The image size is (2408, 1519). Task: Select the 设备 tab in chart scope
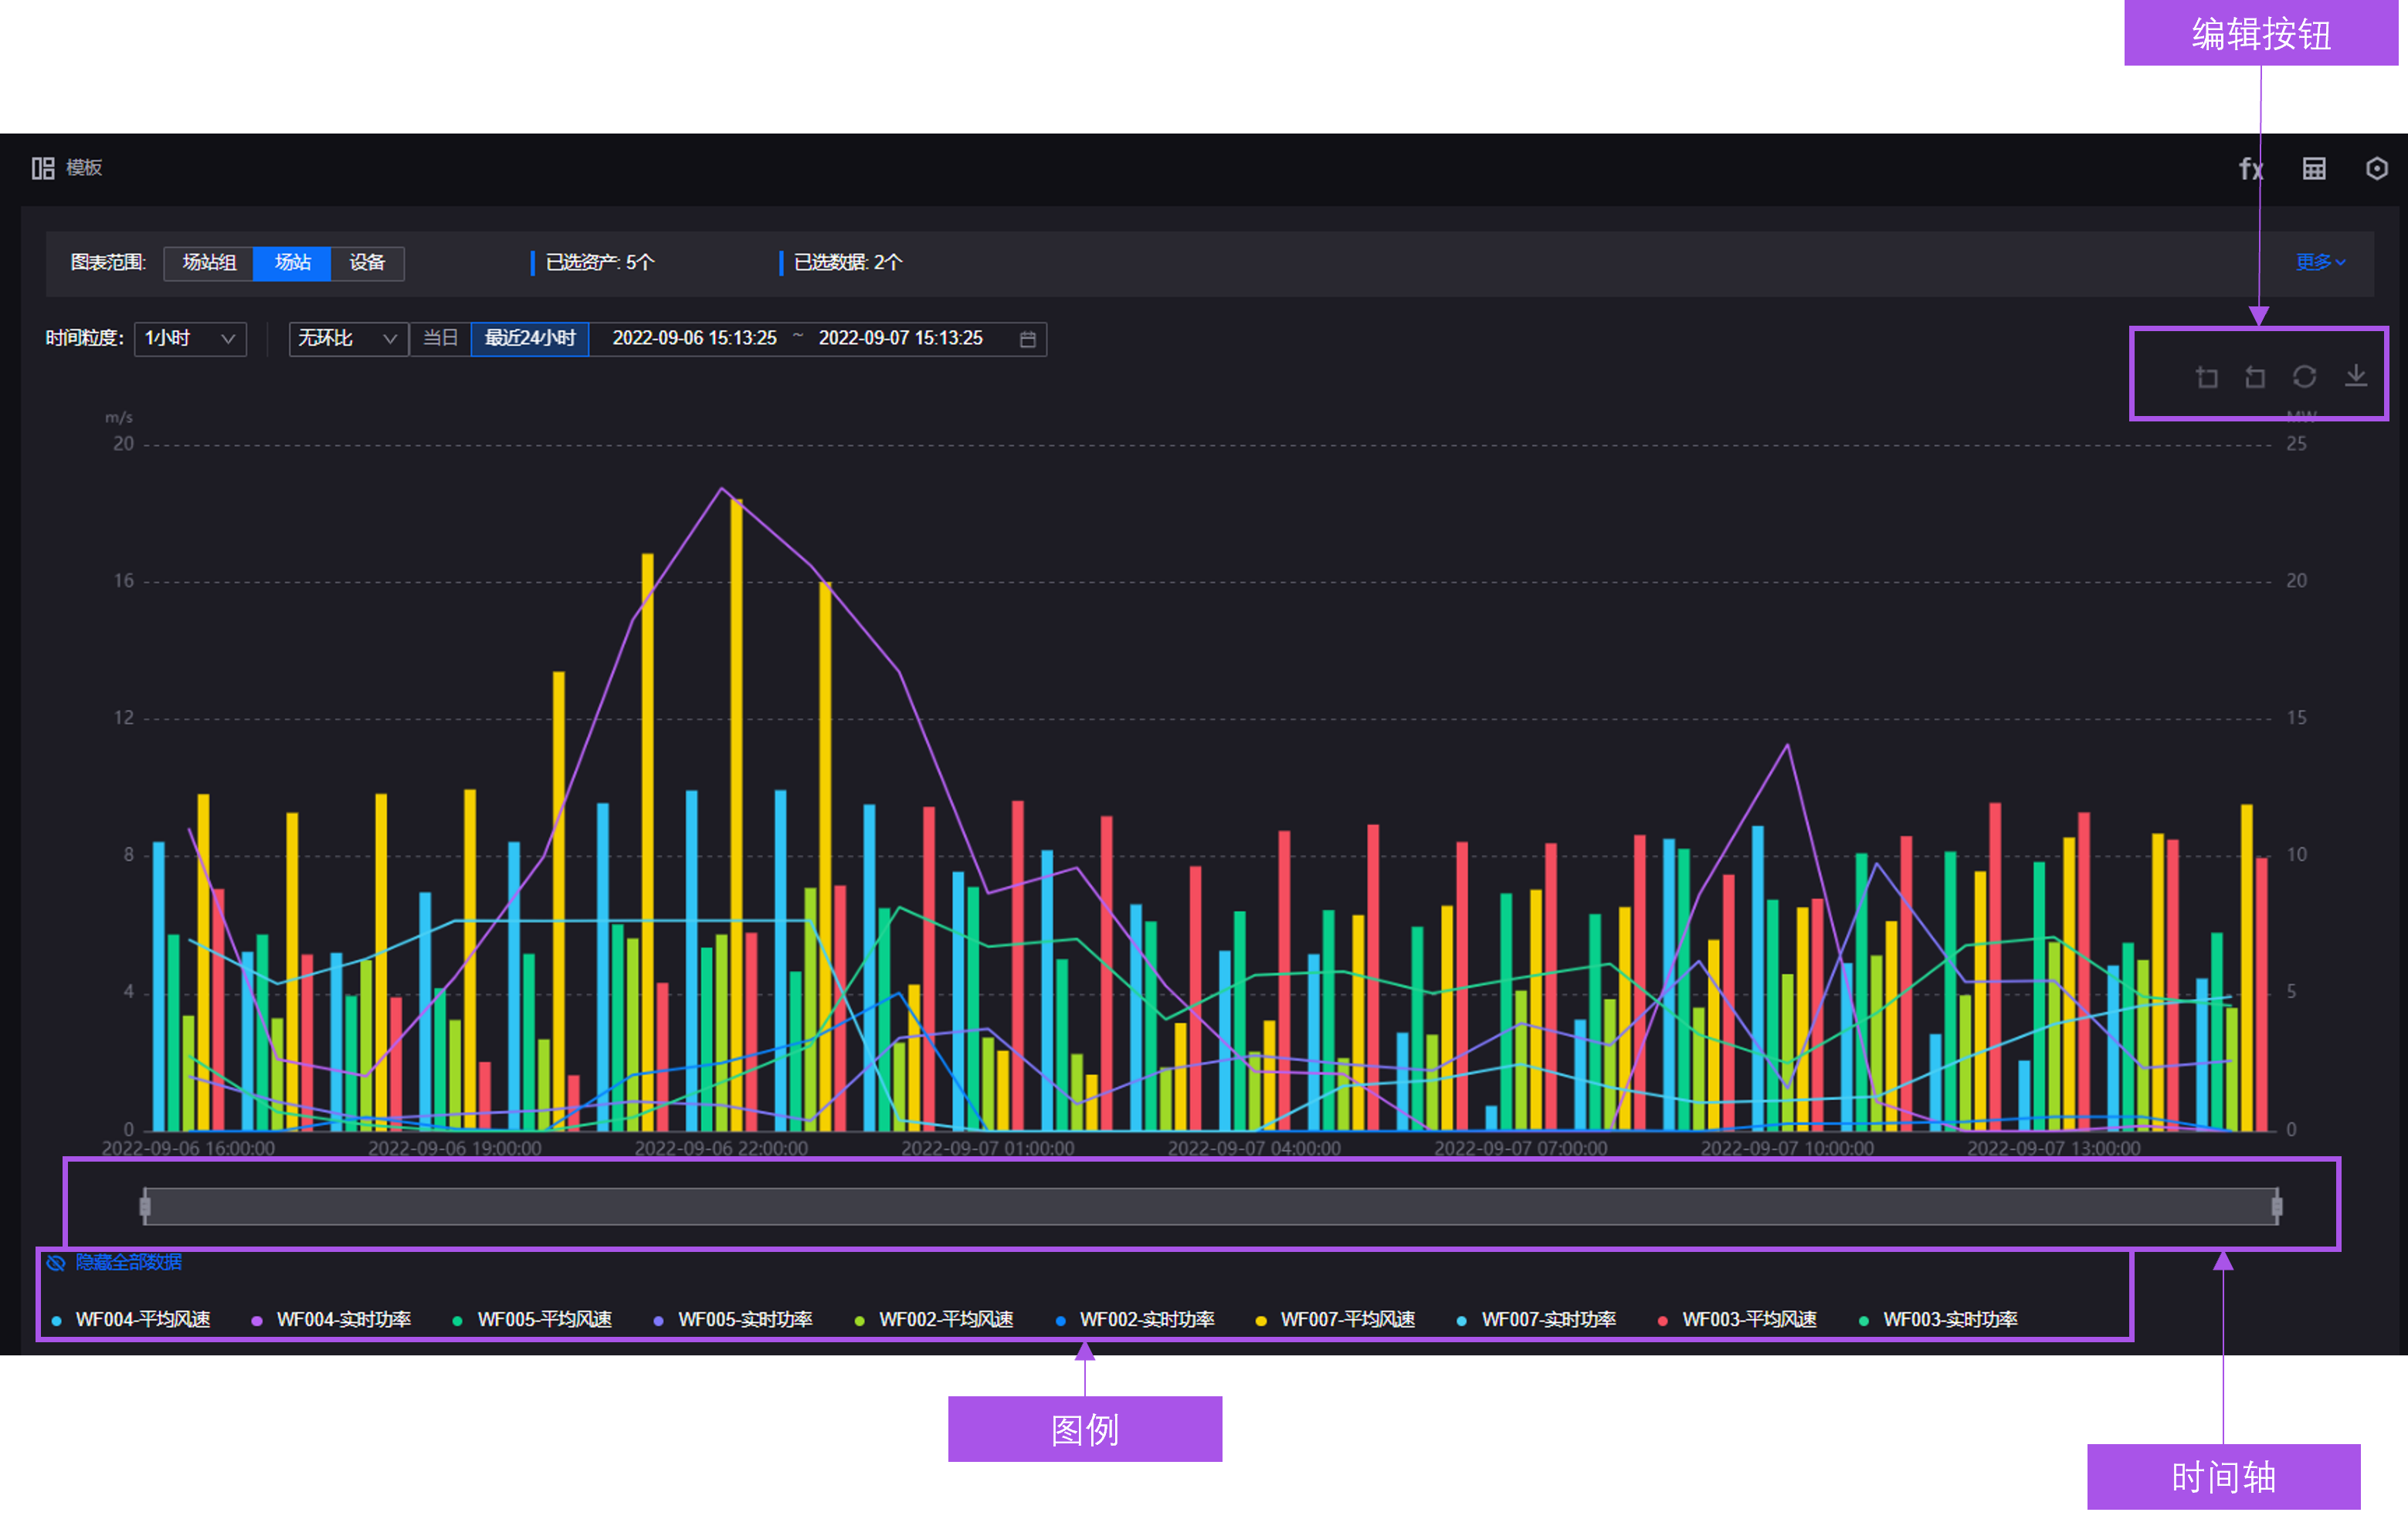point(367,263)
